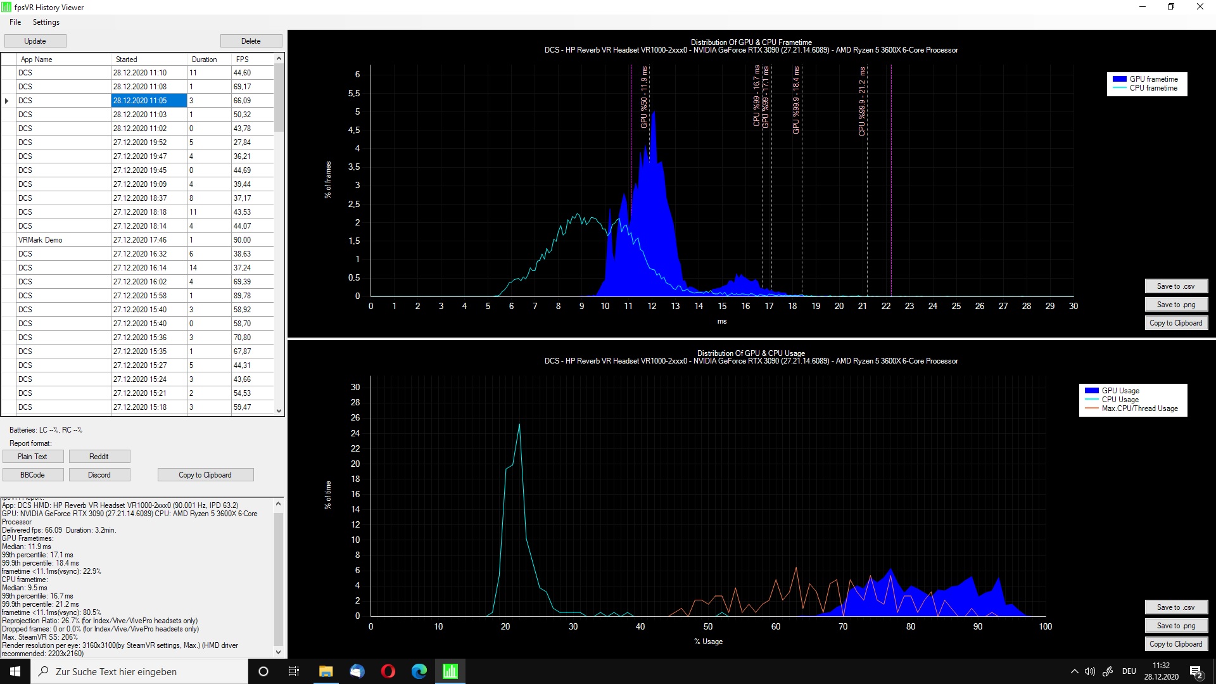This screenshot has height=684, width=1216.
Task: Click the Update button
Action: 35,41
